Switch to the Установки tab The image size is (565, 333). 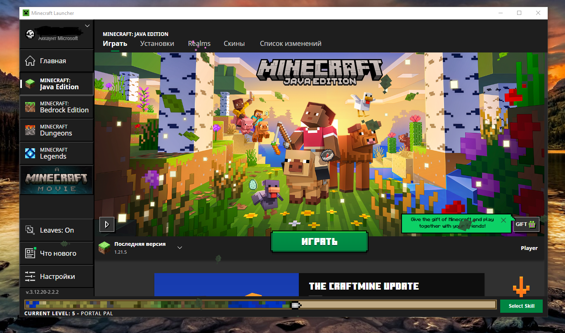coord(157,43)
